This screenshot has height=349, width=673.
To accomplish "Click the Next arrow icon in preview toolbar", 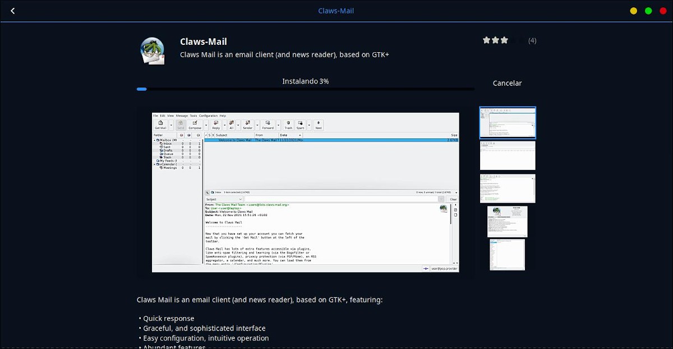I will click(318, 124).
